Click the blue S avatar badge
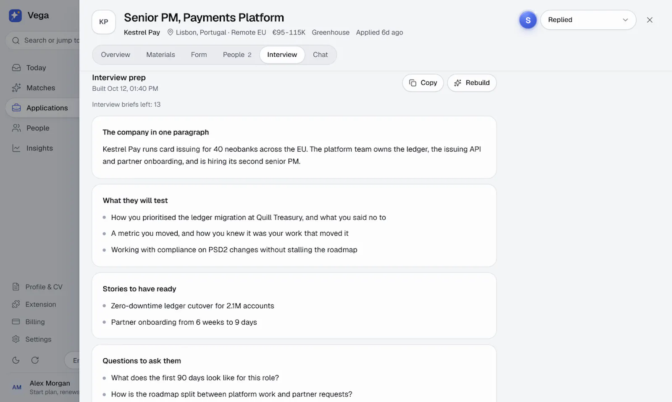 pyautogui.click(x=528, y=20)
